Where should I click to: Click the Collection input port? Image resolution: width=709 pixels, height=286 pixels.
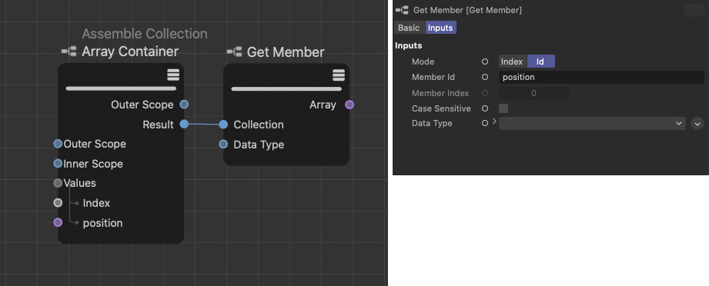tap(223, 125)
